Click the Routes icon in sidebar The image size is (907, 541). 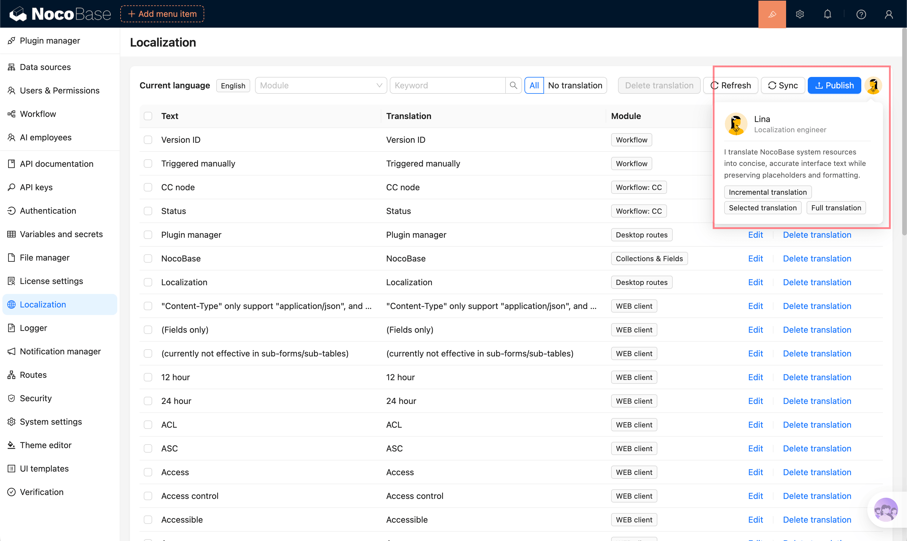(11, 375)
